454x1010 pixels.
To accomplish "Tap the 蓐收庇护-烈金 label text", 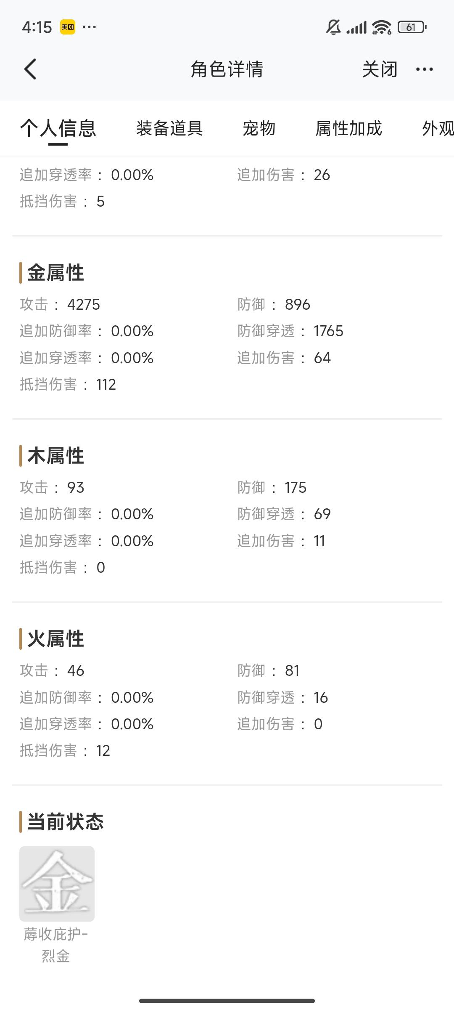I will coord(56,945).
